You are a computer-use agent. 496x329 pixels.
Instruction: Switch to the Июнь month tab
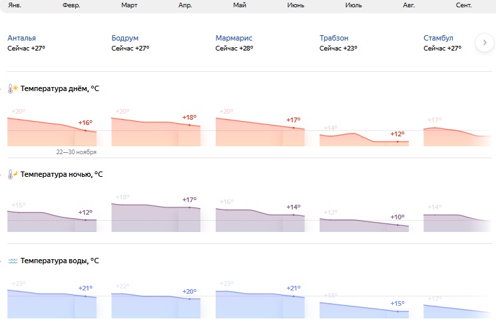pyautogui.click(x=296, y=5)
